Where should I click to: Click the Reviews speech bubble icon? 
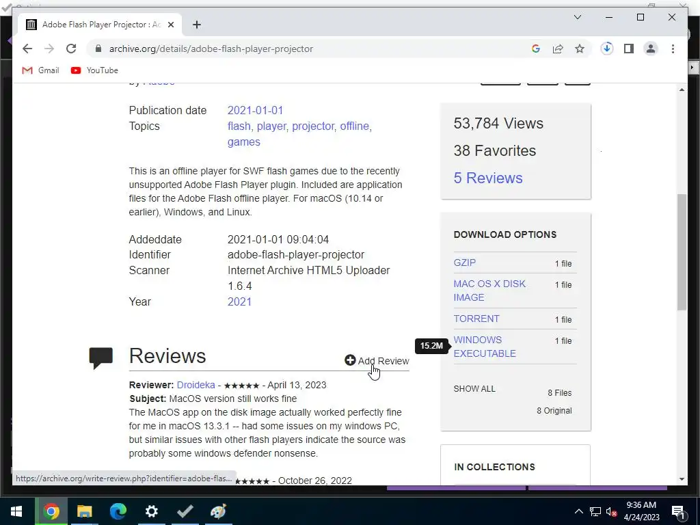(101, 358)
